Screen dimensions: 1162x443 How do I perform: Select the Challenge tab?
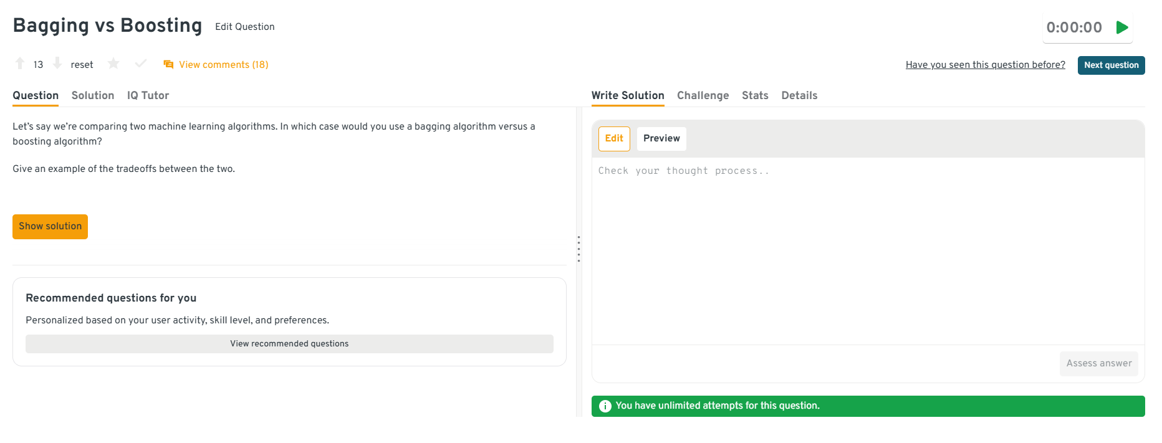703,95
